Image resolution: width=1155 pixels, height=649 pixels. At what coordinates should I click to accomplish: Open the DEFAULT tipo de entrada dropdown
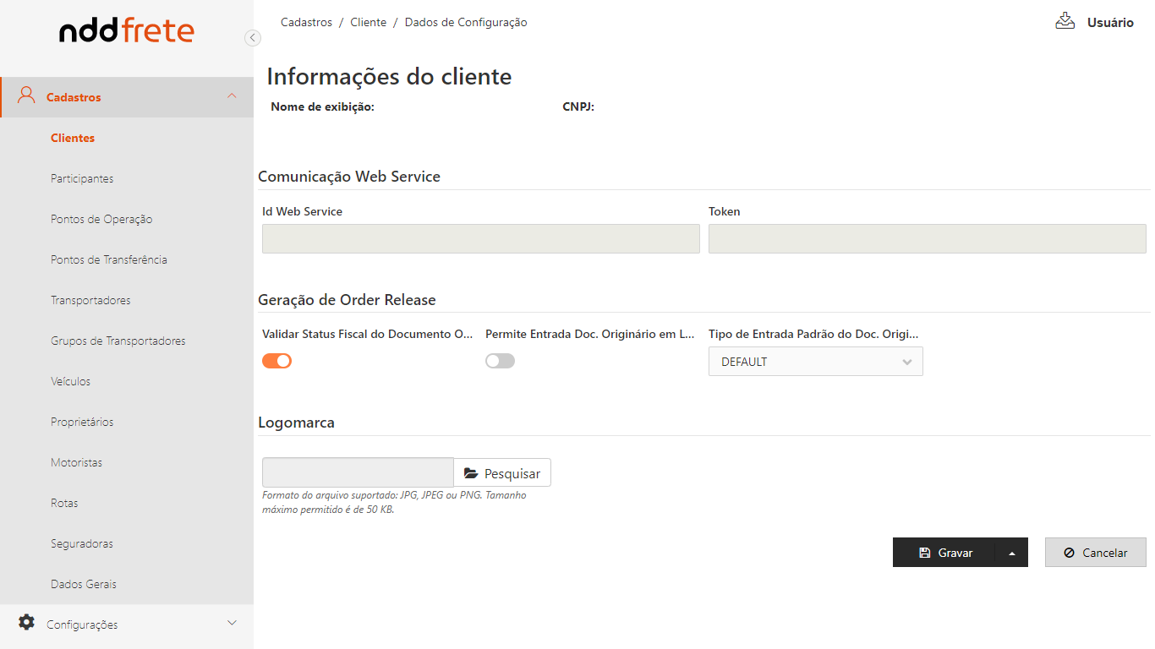(815, 362)
